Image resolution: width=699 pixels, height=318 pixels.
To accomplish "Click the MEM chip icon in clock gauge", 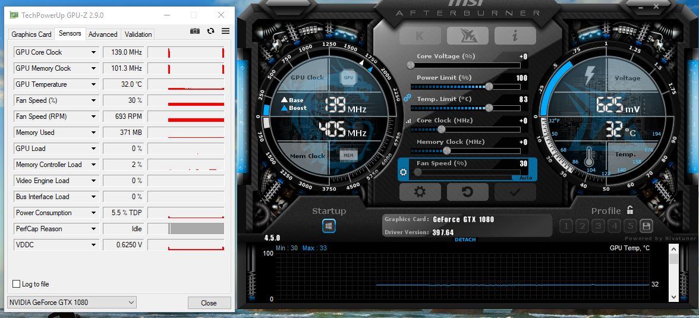I will pos(348,156).
